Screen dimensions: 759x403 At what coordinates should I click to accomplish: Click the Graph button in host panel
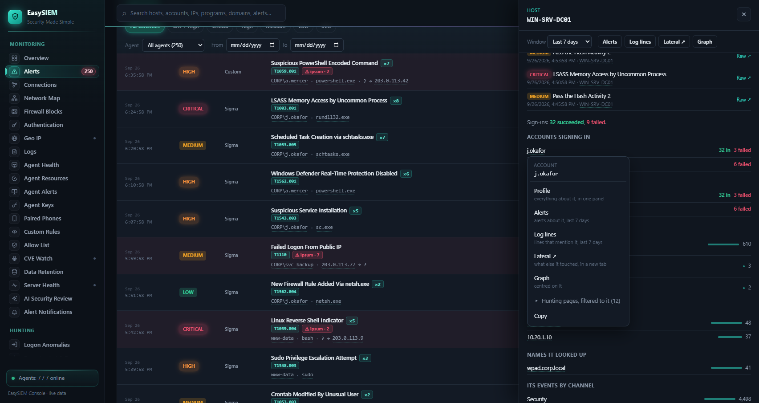[705, 42]
